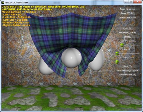The height and width of the screenshot is (112, 143).
Task: Click the 'Left = Pan cloth' hint
Action: tap(12, 15)
